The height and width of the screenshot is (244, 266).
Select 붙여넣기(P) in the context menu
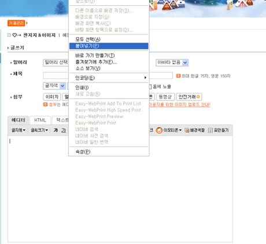click(x=109, y=46)
